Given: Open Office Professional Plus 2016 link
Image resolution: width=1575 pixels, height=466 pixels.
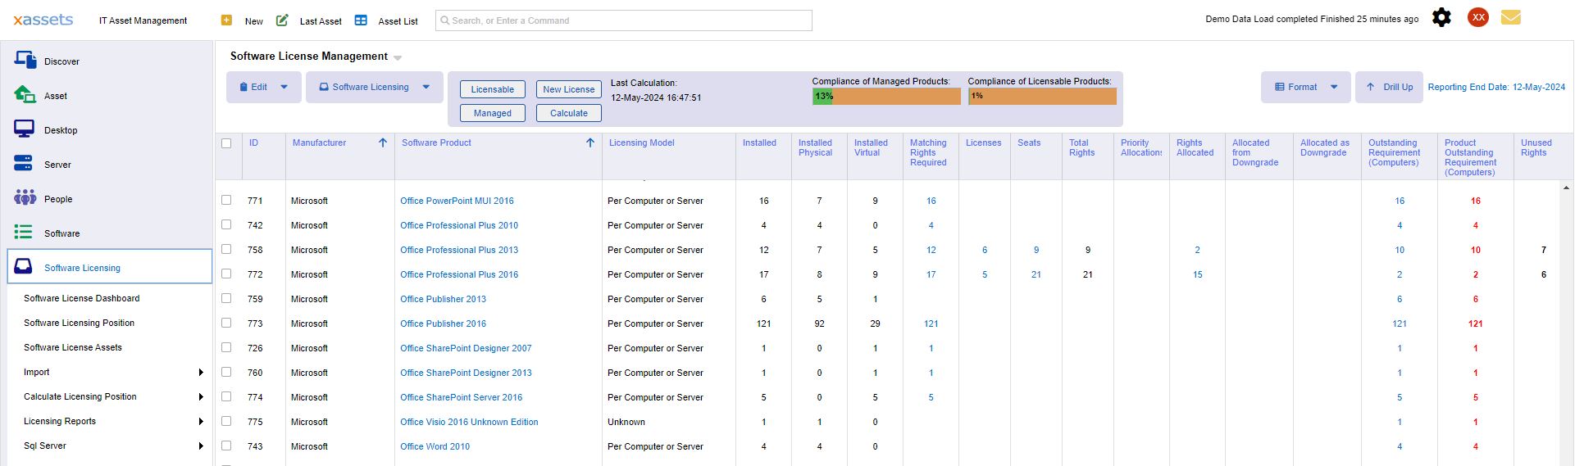Looking at the screenshot, I should tap(459, 274).
